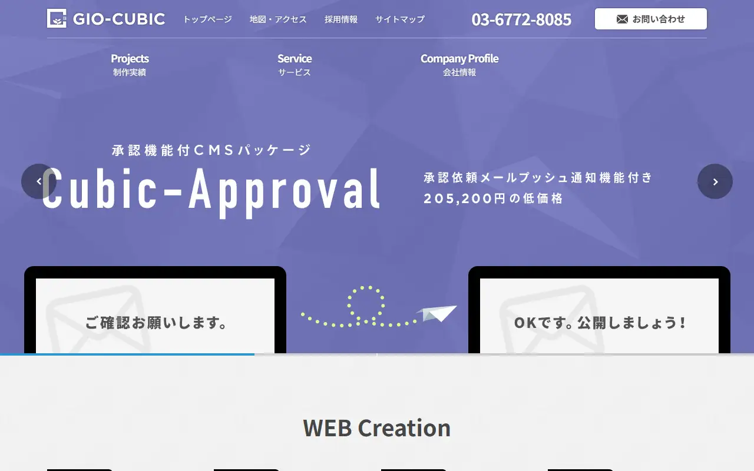Click the ご確認お願いします。 screen mockup

point(155,310)
